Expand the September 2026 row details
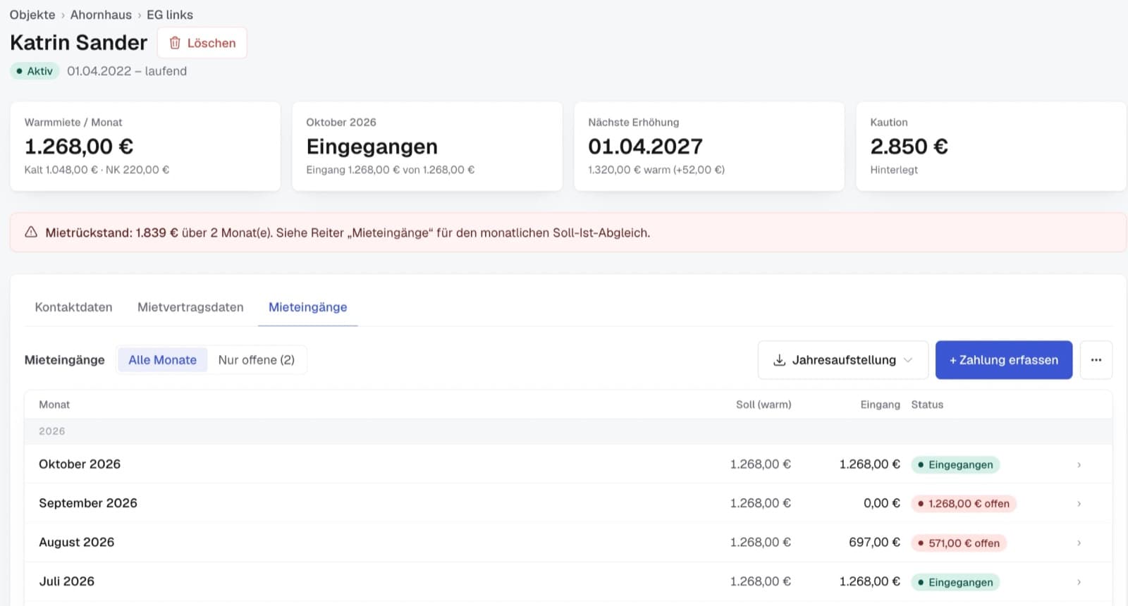This screenshot has height=606, width=1128. [1079, 504]
